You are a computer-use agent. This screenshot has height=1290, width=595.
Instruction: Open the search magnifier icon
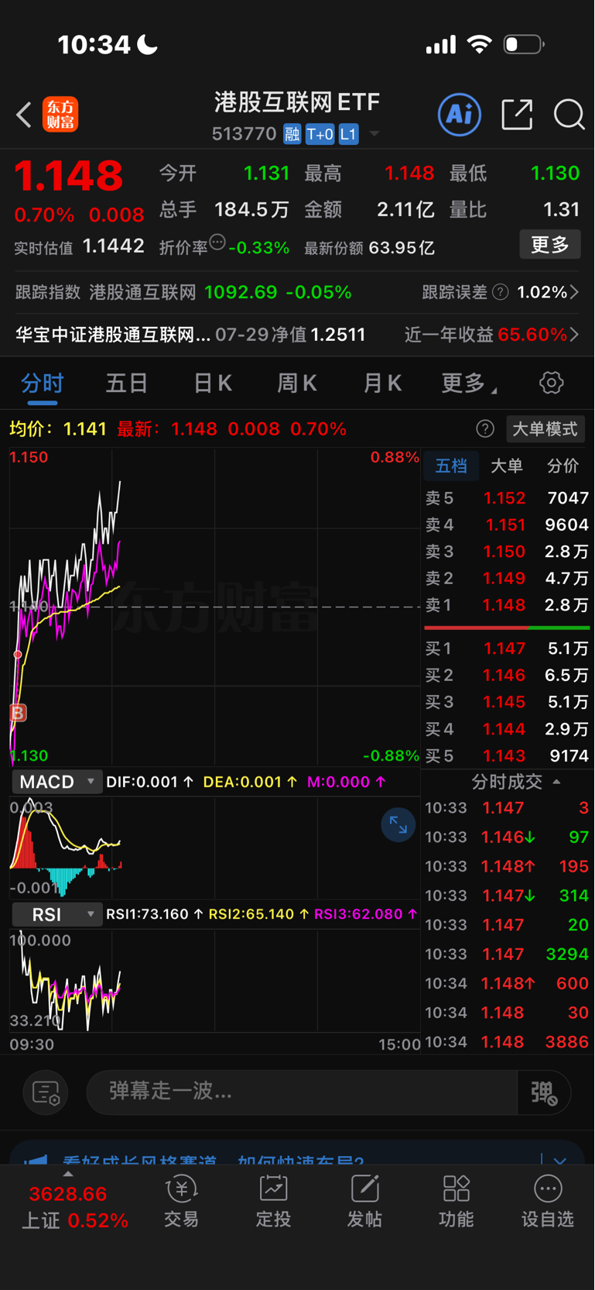(x=569, y=115)
